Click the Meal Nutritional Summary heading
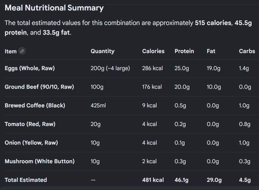 (54, 8)
